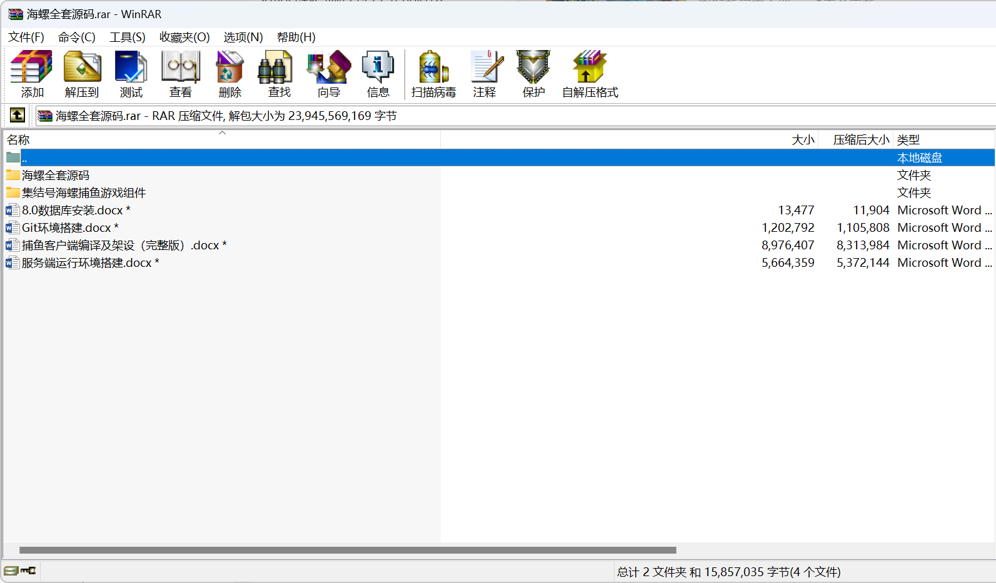Open the 选项(N) menu
The image size is (996, 583).
(x=243, y=37)
